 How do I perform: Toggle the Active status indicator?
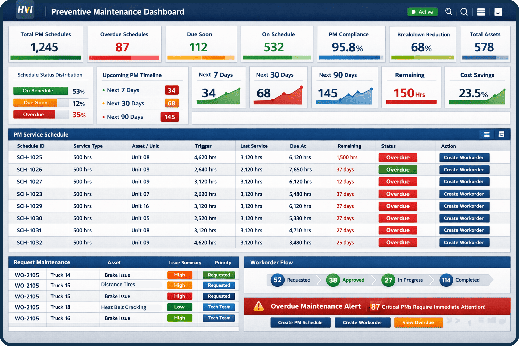point(422,11)
